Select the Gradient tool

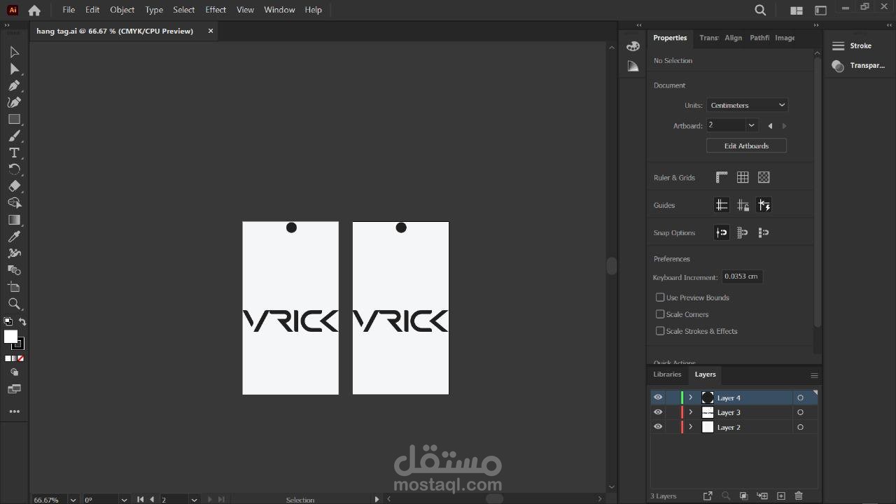click(14, 220)
